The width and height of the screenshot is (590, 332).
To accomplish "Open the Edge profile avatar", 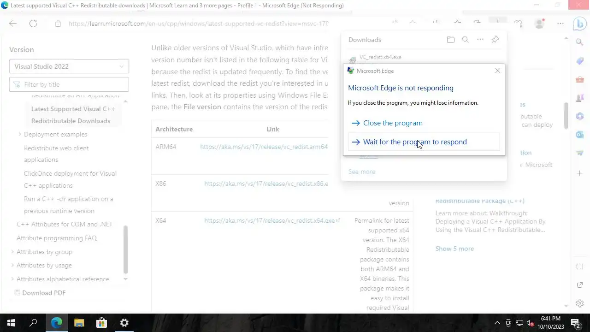I will (x=539, y=24).
